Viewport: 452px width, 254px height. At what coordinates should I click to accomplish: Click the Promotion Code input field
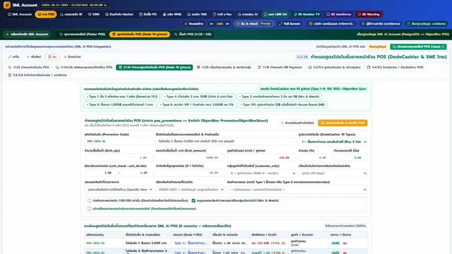pyautogui.click(x=119, y=141)
